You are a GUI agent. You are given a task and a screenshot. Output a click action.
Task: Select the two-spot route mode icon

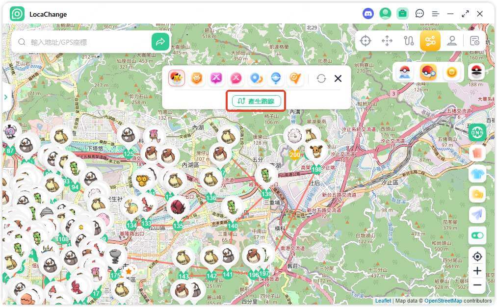[x=409, y=41]
